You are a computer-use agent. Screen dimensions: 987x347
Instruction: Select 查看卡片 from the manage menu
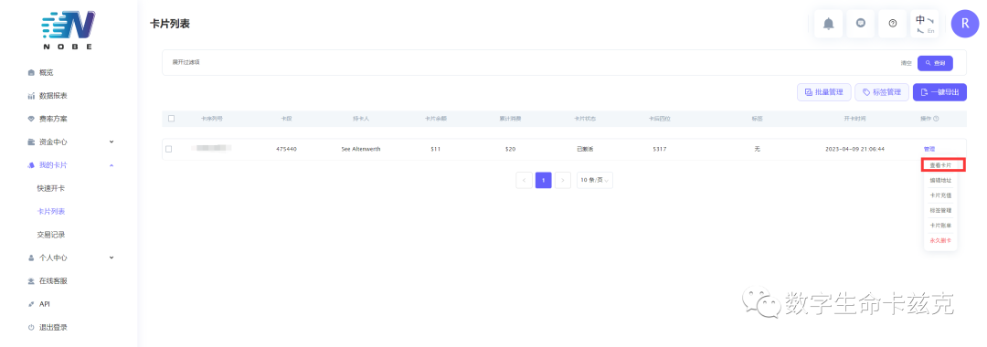click(x=939, y=165)
